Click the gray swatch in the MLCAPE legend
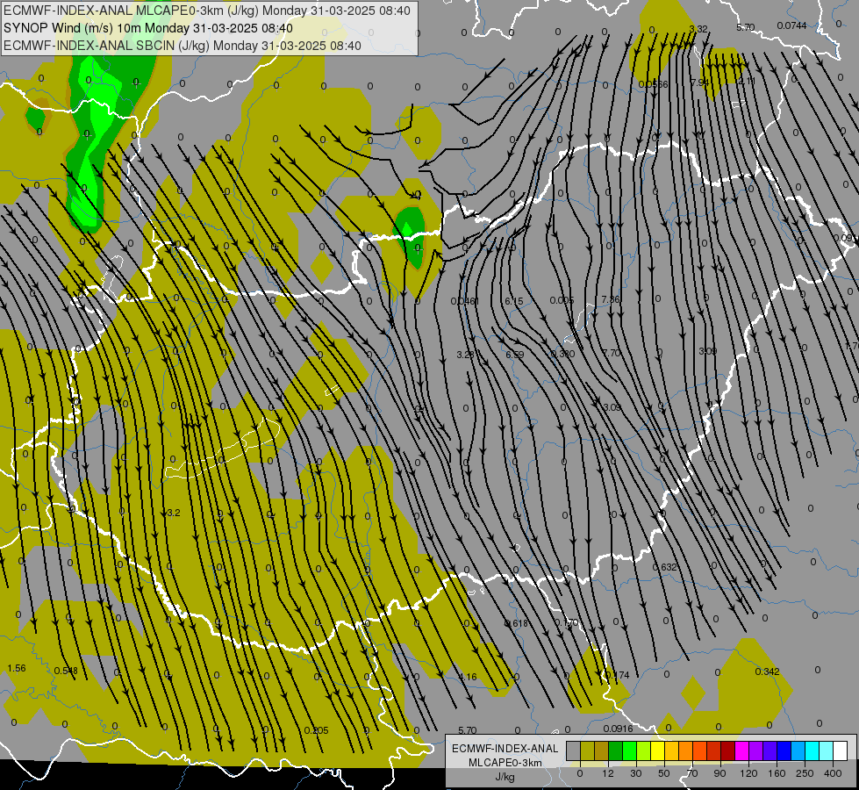Viewport: 859px width, 790px height. click(x=574, y=750)
